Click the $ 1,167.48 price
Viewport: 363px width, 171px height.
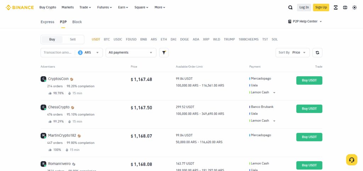coord(141,79)
